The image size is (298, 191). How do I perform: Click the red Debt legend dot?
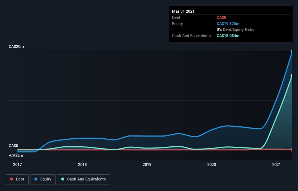[x=12, y=179]
